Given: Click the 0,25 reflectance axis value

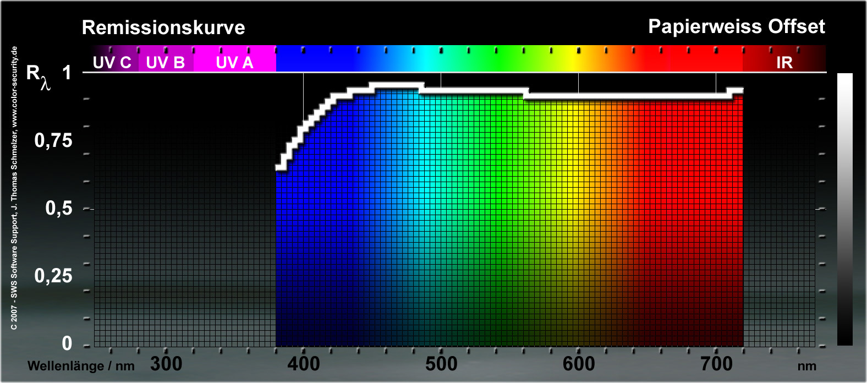Looking at the screenshot, I should (53, 275).
